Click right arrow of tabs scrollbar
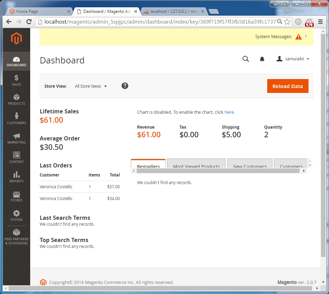Screen dimensions: 329x294 point(304,171)
